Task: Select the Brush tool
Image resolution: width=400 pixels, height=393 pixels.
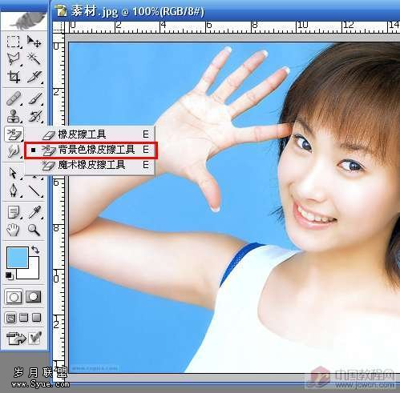Action: coord(34,98)
